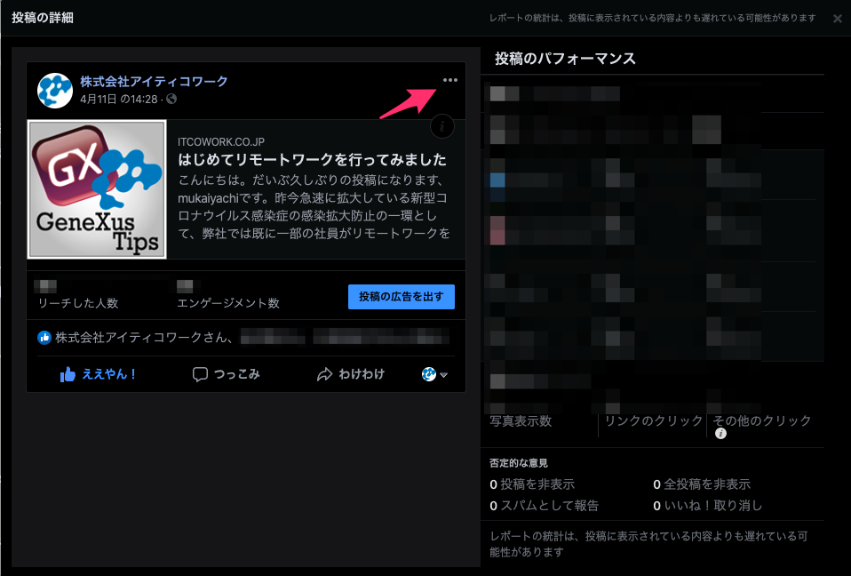The image size is (851, 576).
Task: Click the つっこみ comment button
Action: tap(227, 374)
